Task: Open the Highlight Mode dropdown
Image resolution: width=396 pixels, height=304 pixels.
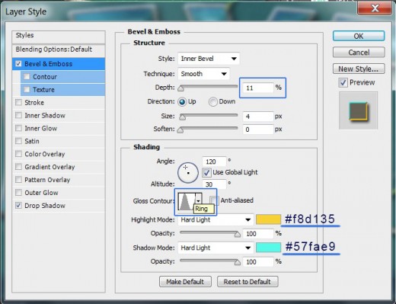Action: 216,219
